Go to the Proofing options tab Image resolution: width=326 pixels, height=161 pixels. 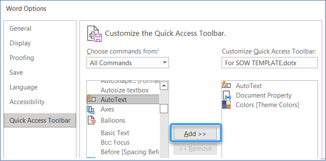tap(22, 58)
